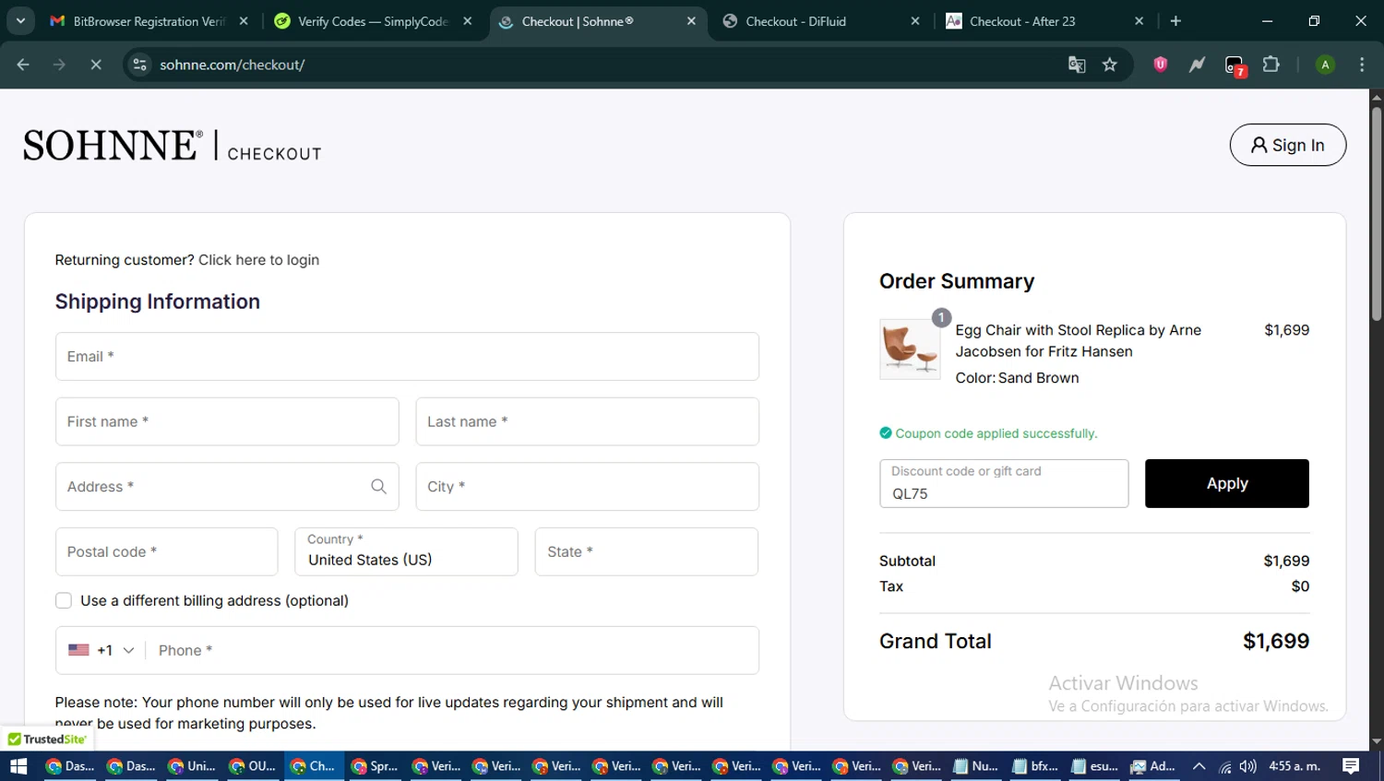This screenshot has height=781, width=1384.
Task: Open the green profile avatar
Action: tap(1325, 65)
